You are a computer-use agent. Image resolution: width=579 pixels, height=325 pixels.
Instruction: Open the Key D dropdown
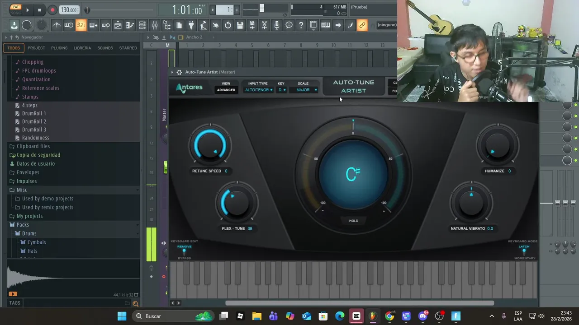282,90
